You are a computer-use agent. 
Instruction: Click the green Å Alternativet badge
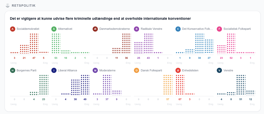[54, 29]
